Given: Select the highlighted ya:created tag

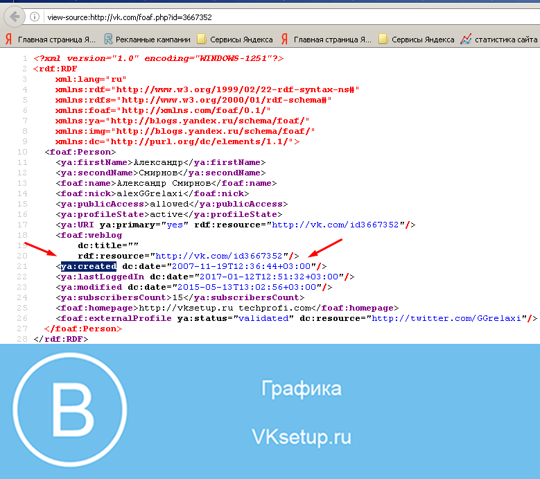Looking at the screenshot, I should pyautogui.click(x=89, y=266).
